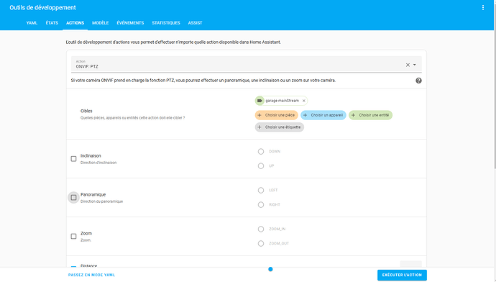Switch to the ÉTATS tab
496x282 pixels.
click(x=52, y=23)
